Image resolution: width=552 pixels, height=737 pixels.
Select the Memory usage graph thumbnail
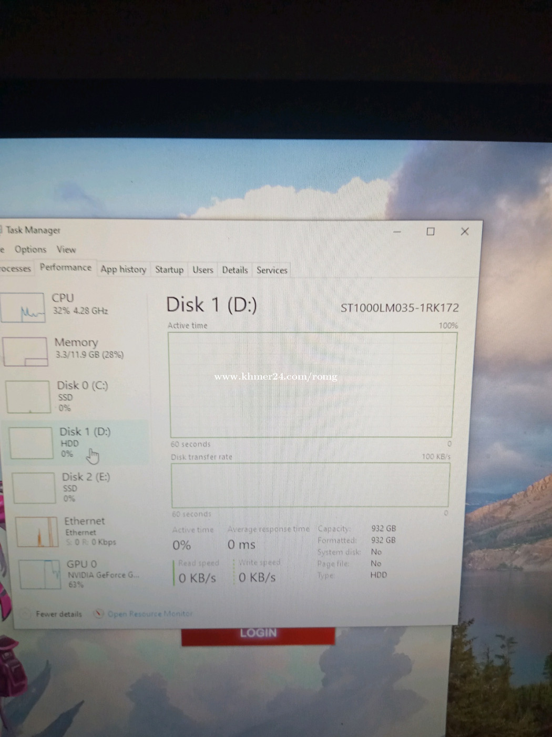coord(25,352)
